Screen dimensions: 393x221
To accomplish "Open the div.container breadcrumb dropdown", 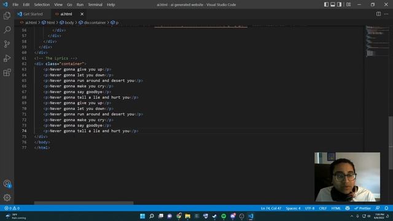I will click(x=92, y=23).
